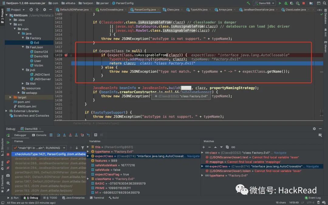Collapse the FastJson folder in tree
The width and height of the screenshot is (328, 205).
coord(23,47)
